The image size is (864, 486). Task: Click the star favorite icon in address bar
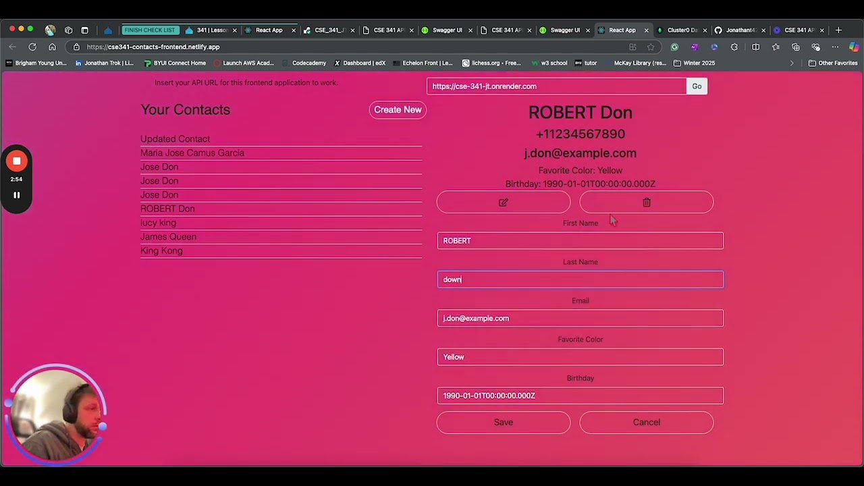click(x=651, y=47)
